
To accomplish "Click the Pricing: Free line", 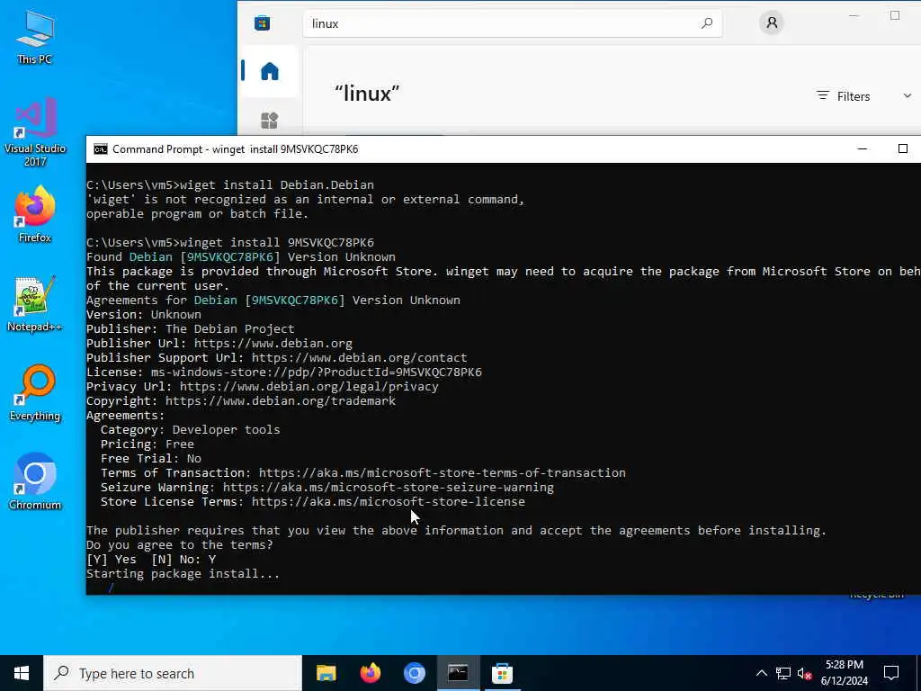I will [147, 444].
